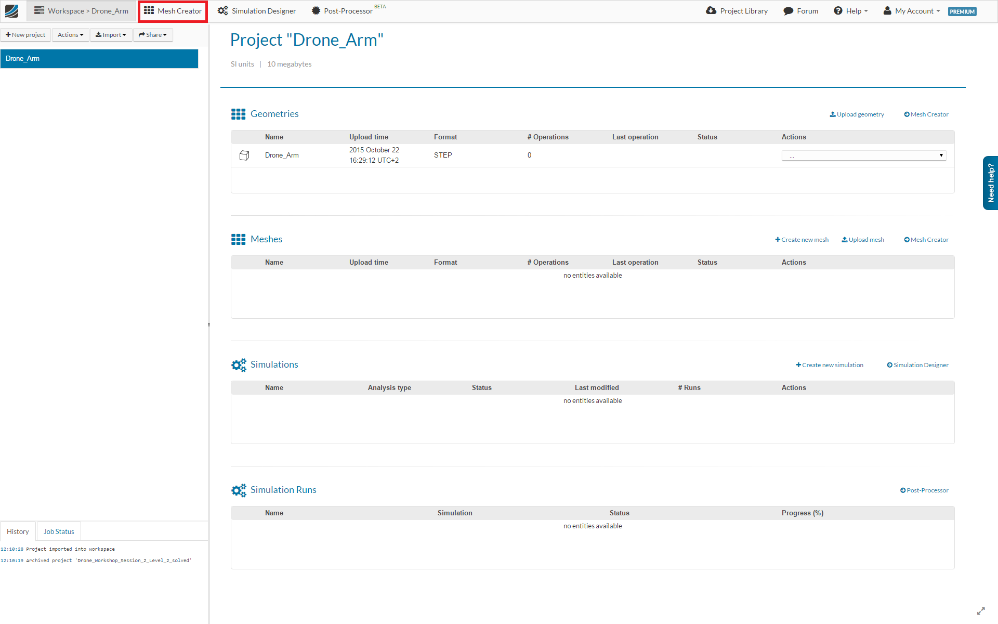Open the Post-Processor tab
998x624 pixels.
point(343,11)
